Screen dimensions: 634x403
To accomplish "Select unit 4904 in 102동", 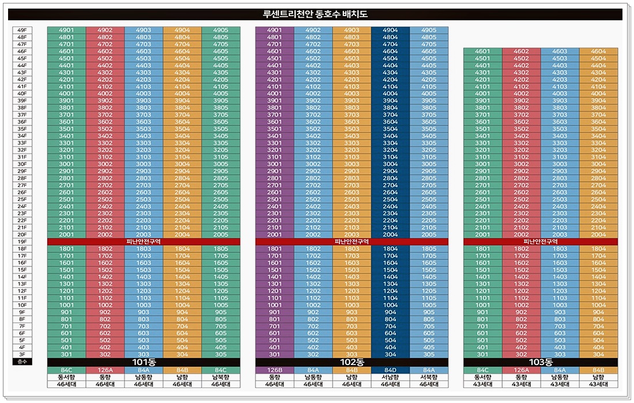I will click(x=390, y=31).
